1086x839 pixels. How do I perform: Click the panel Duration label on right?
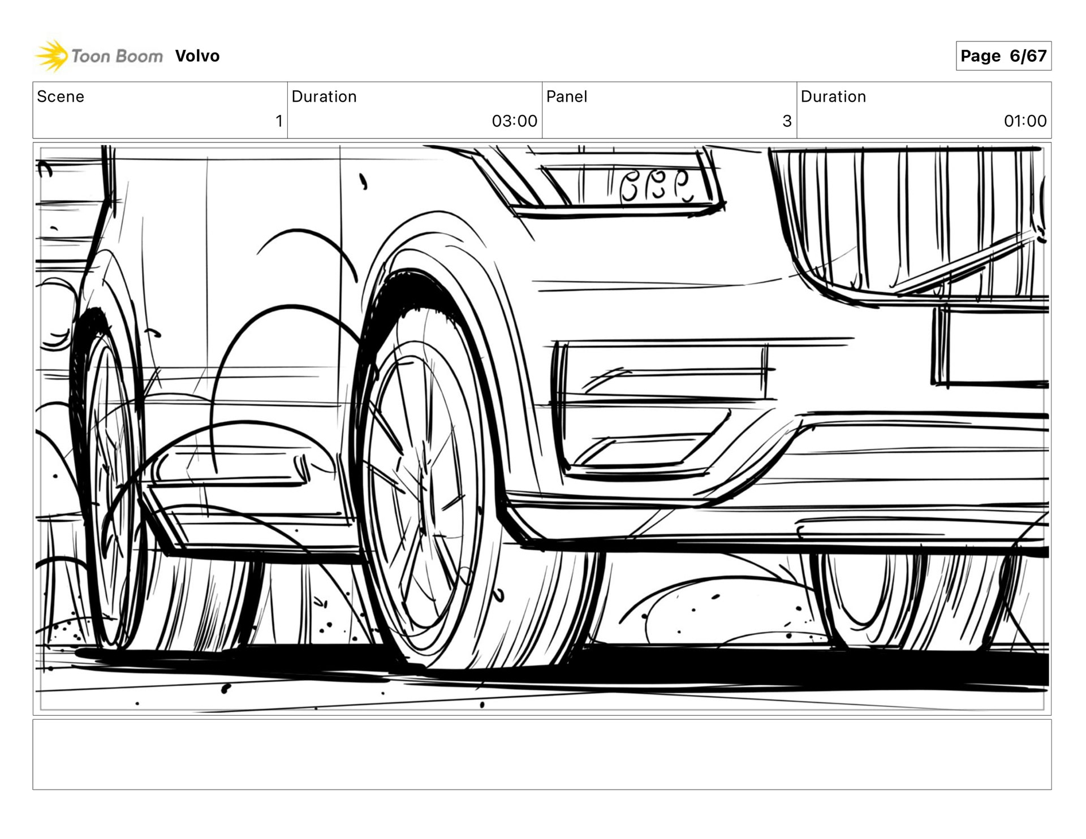(x=833, y=97)
